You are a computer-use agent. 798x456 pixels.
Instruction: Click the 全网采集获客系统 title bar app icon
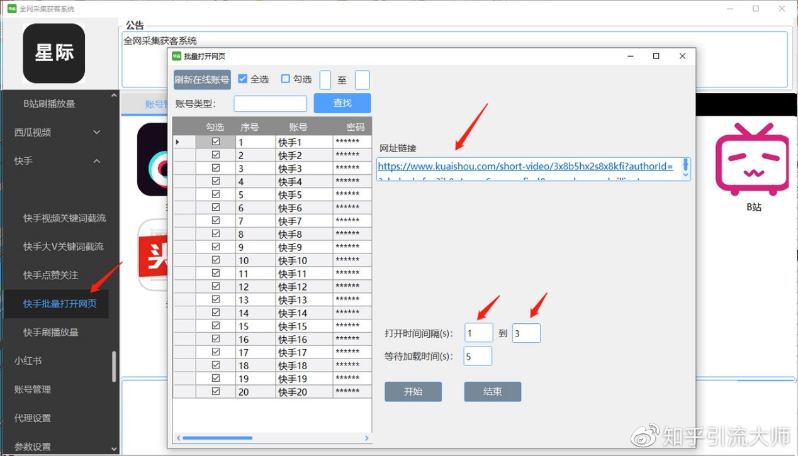pos(11,9)
